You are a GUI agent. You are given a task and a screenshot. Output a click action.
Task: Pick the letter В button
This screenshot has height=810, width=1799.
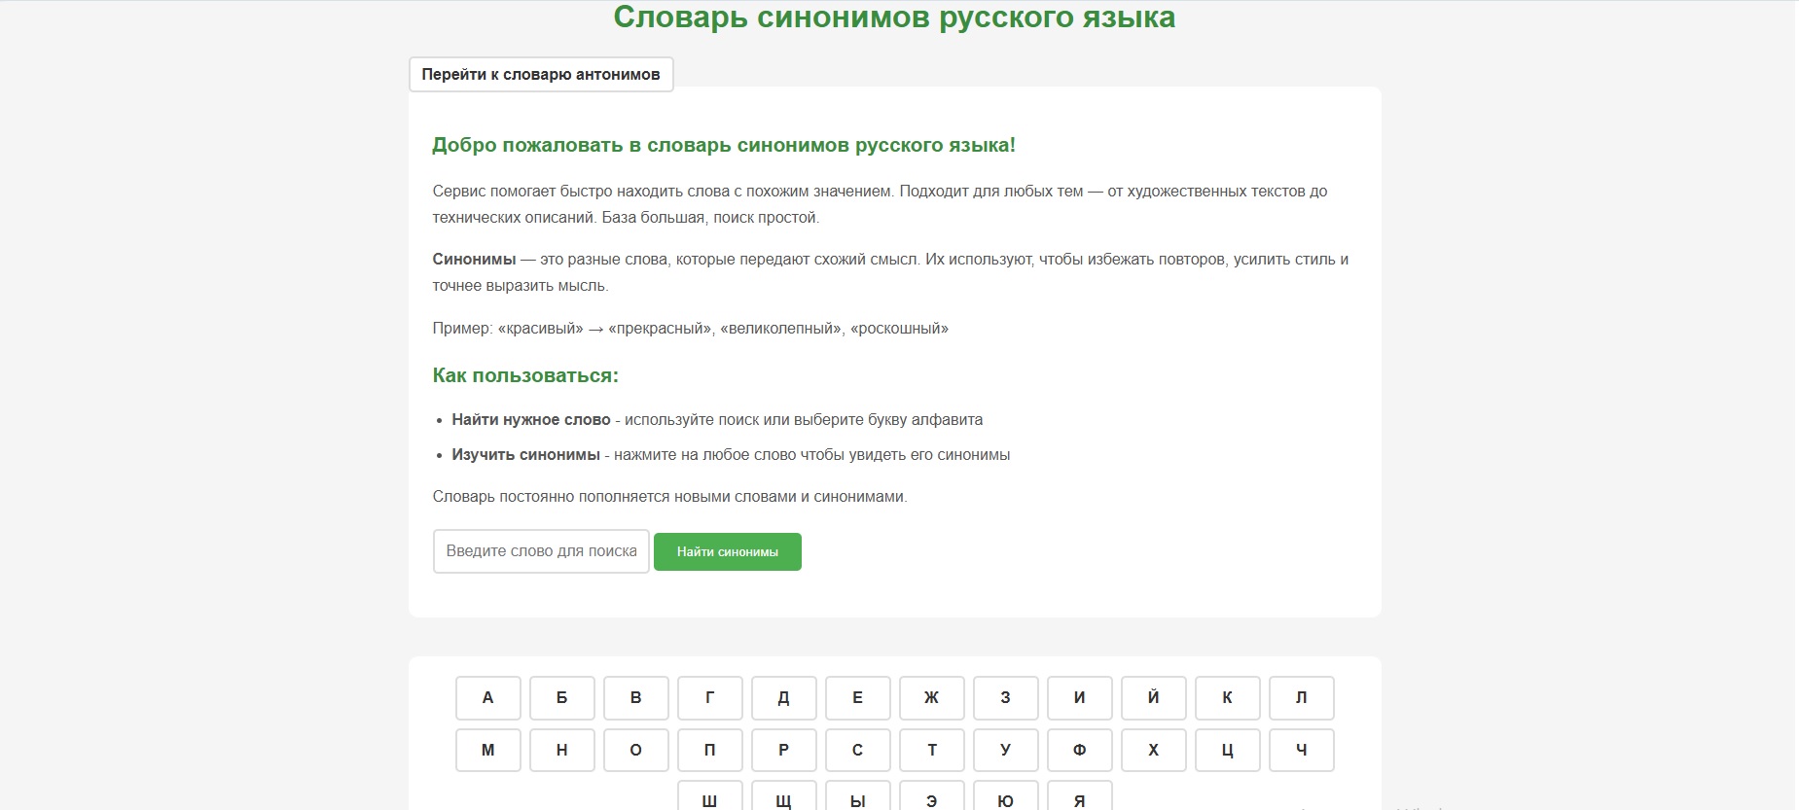click(636, 698)
